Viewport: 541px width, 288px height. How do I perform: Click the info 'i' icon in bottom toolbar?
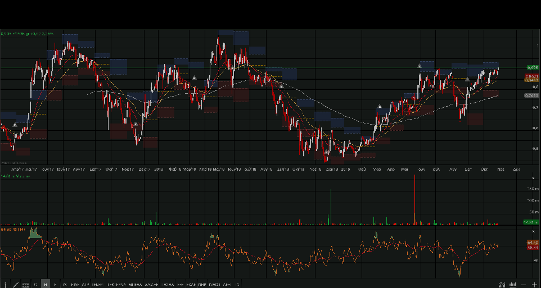pyautogui.click(x=6, y=285)
